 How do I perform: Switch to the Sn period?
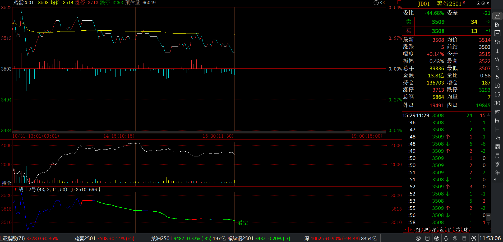(497, 42)
